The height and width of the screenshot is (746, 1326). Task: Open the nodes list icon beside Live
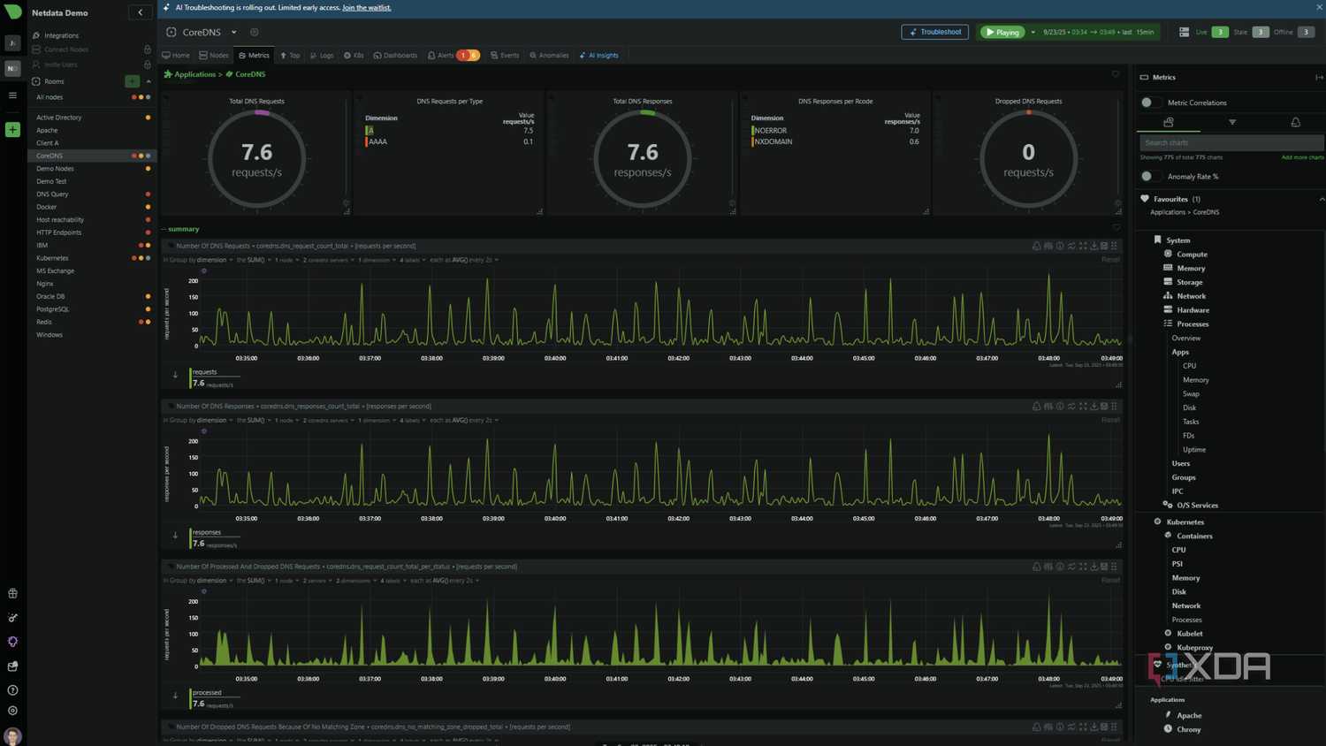click(1184, 32)
